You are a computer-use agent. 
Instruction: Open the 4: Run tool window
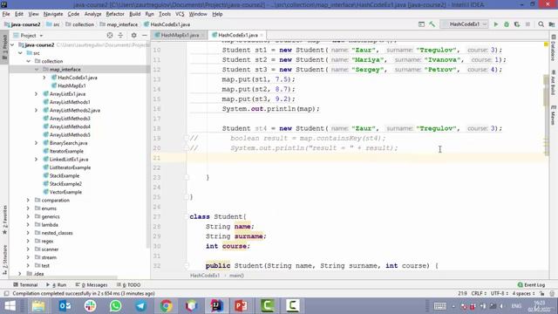[x=56, y=285]
